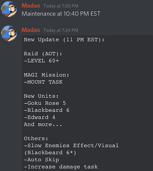Select the 'Today at 7:24 PM' timestamp
Screen dimensions: 153x171
tap(61, 30)
